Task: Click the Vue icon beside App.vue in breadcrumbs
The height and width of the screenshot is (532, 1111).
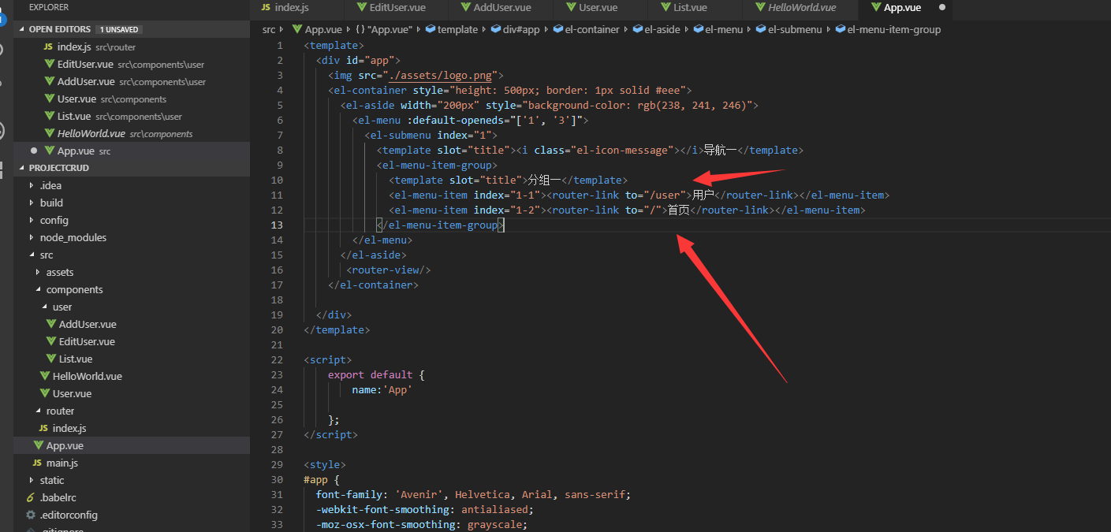Action: pos(296,29)
